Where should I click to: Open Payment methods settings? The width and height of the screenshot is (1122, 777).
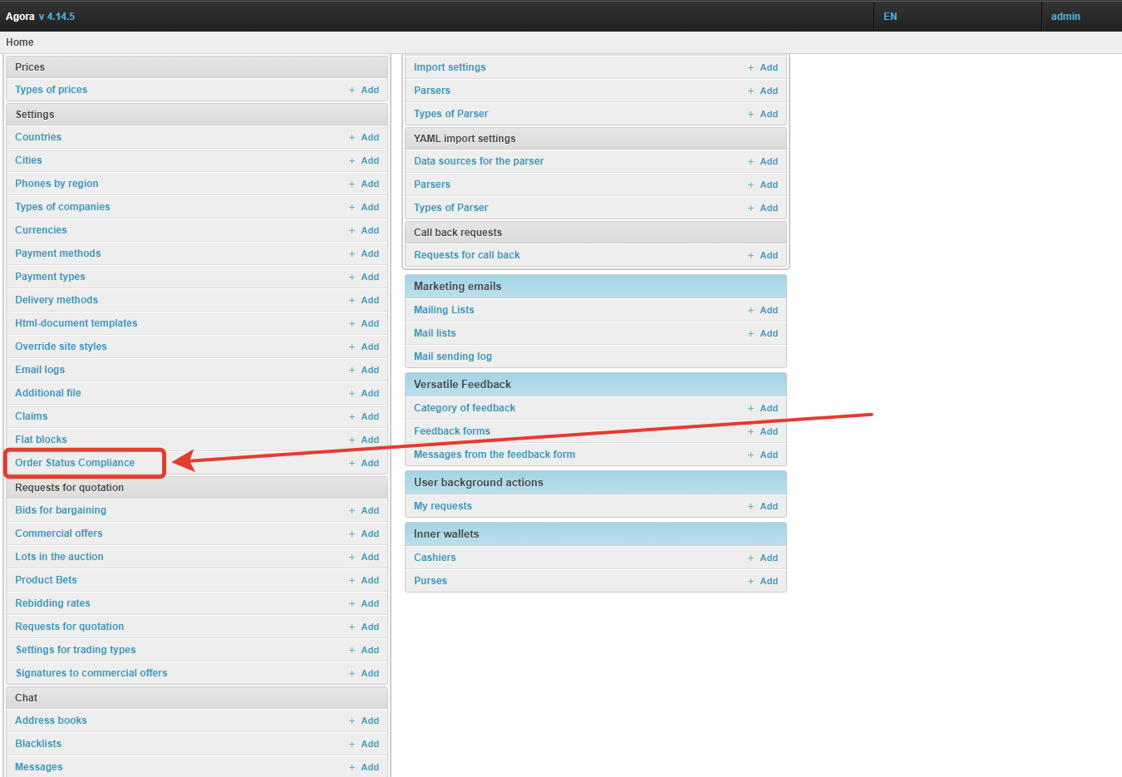click(x=58, y=253)
